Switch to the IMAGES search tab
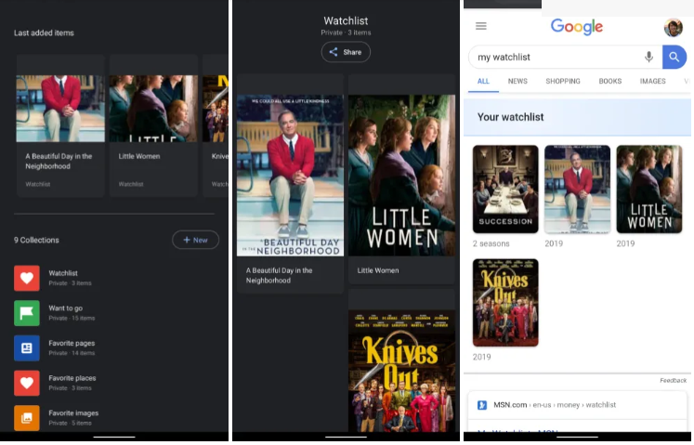 tap(652, 81)
